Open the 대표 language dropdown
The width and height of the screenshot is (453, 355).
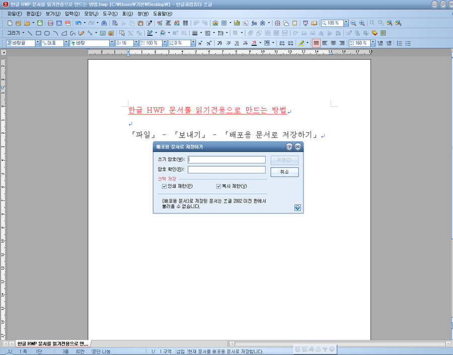tap(66, 43)
